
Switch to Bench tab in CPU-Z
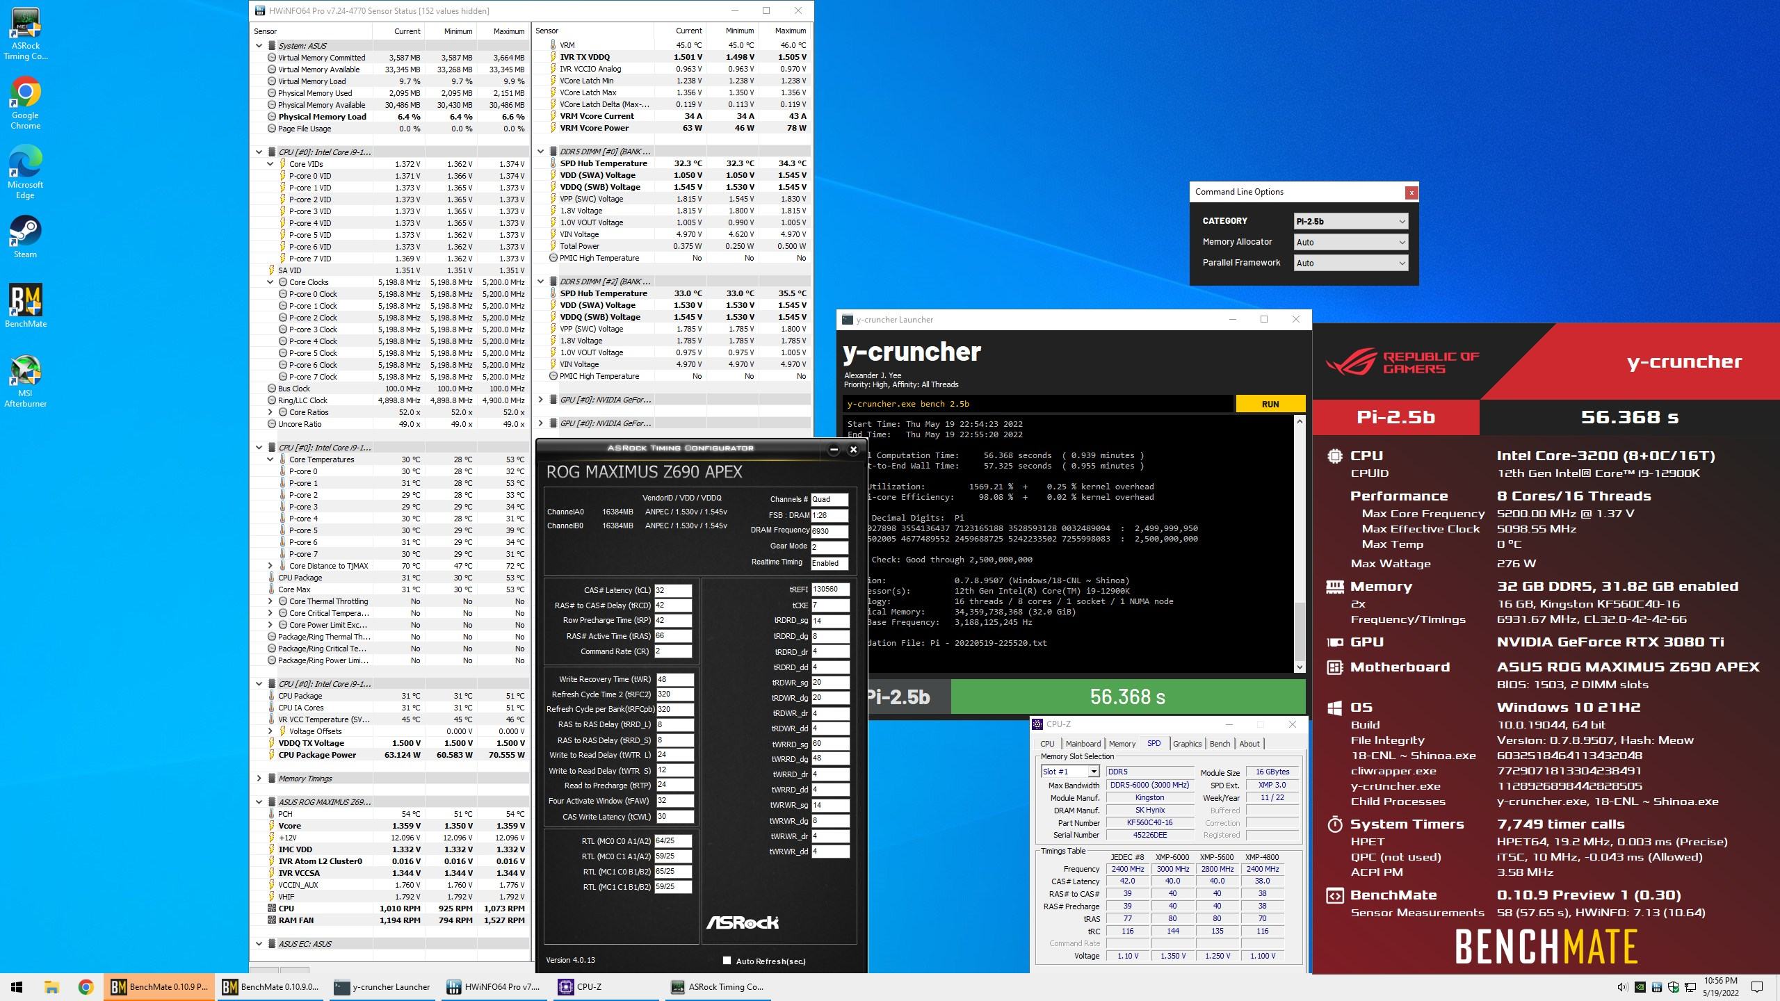(x=1220, y=744)
